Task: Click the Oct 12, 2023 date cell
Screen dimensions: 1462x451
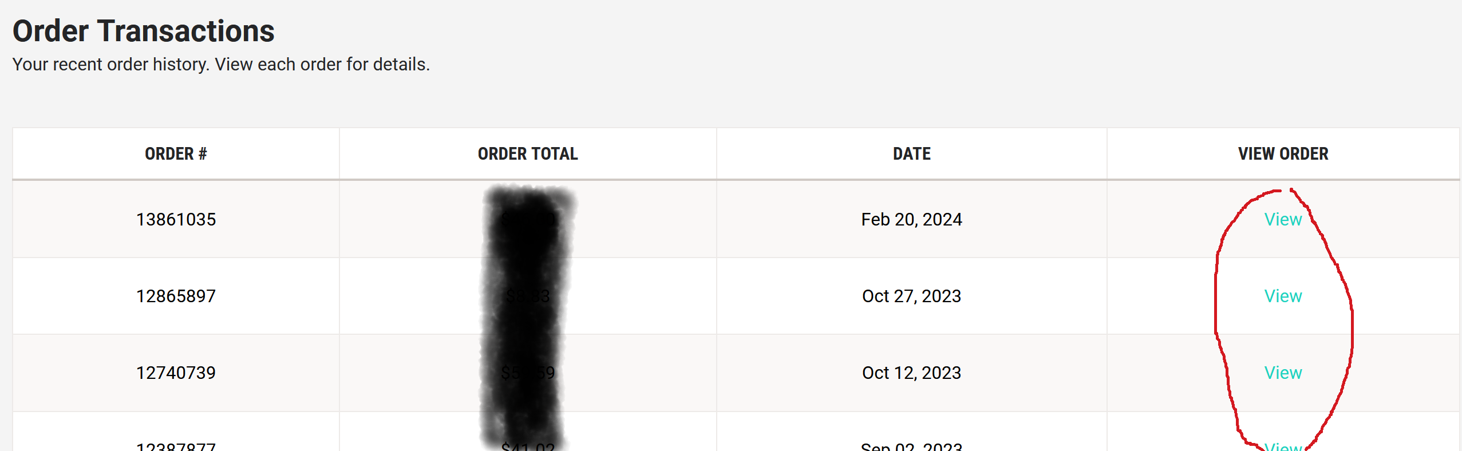Action: point(911,373)
